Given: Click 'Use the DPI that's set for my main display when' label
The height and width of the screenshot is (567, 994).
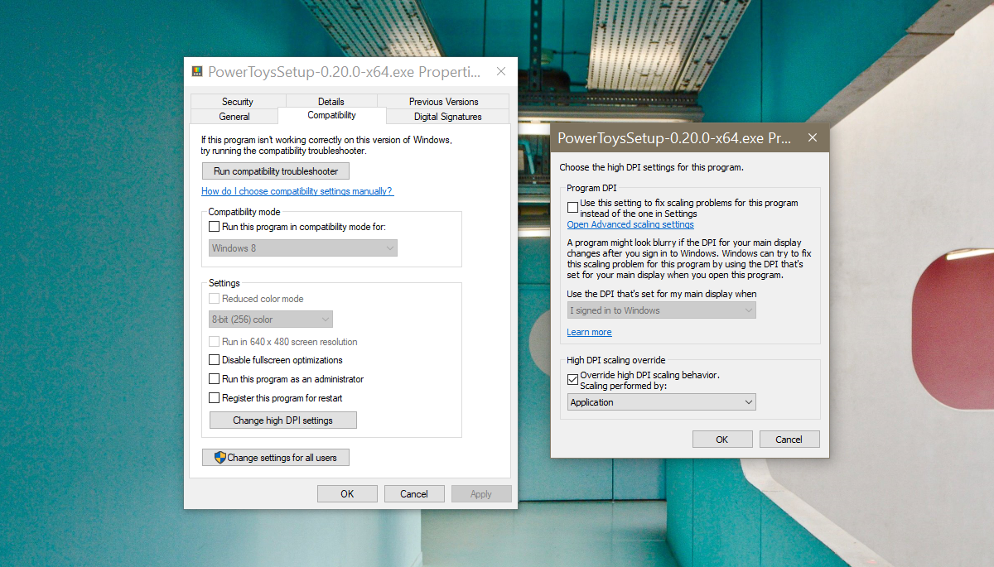Looking at the screenshot, I should (662, 294).
